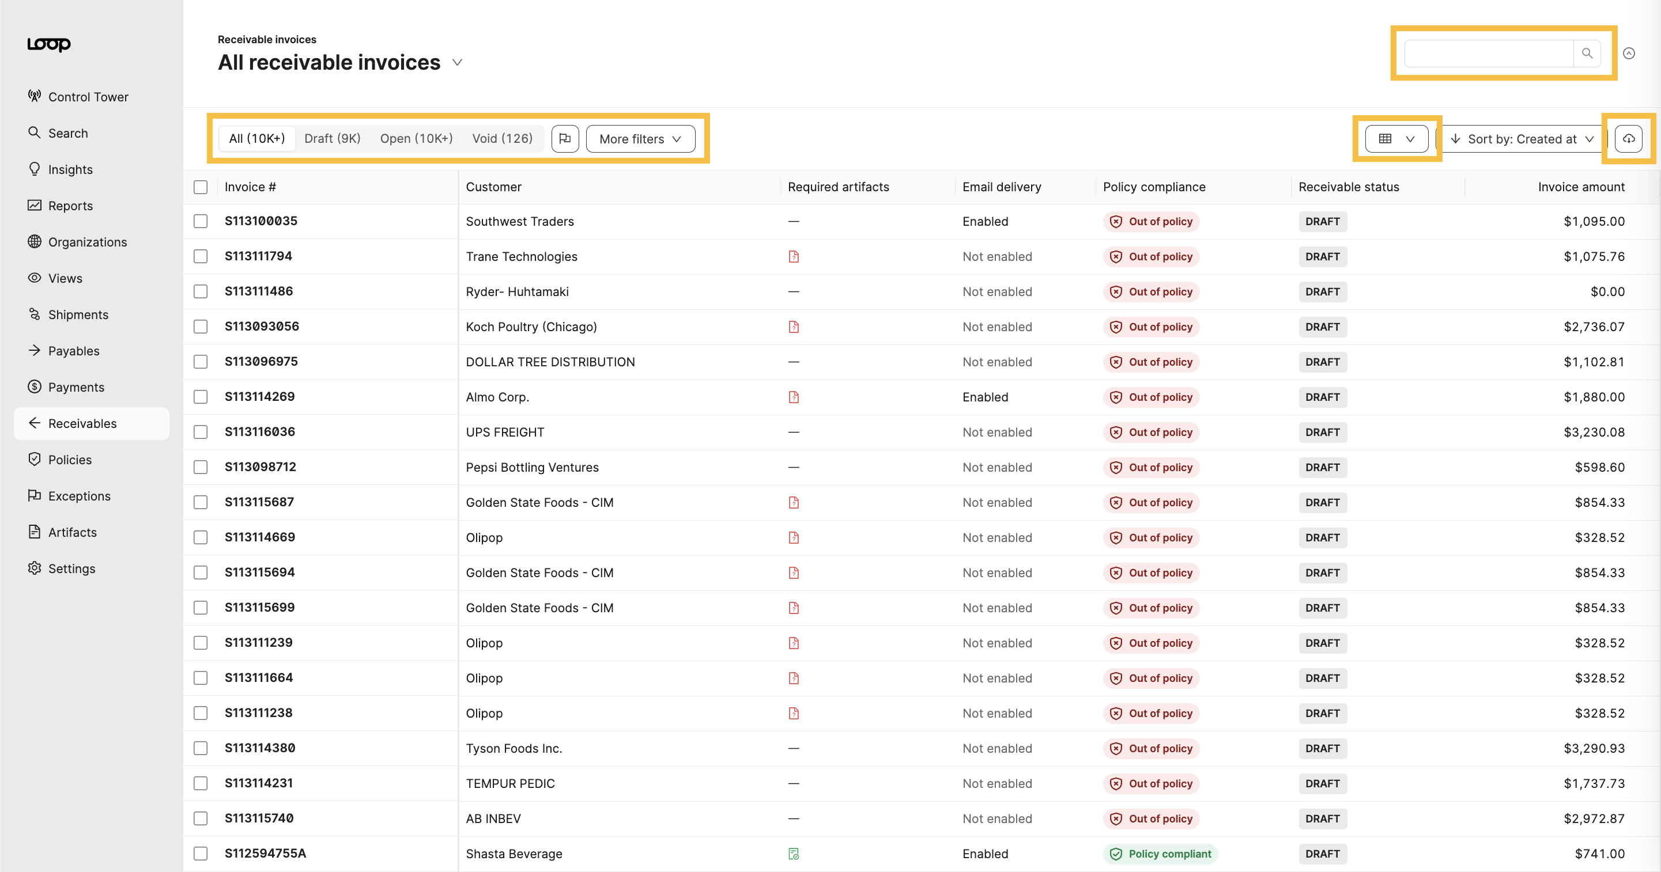Click the circular icon beside the search box
Screen dimensions: 1661x872
[1629, 54]
